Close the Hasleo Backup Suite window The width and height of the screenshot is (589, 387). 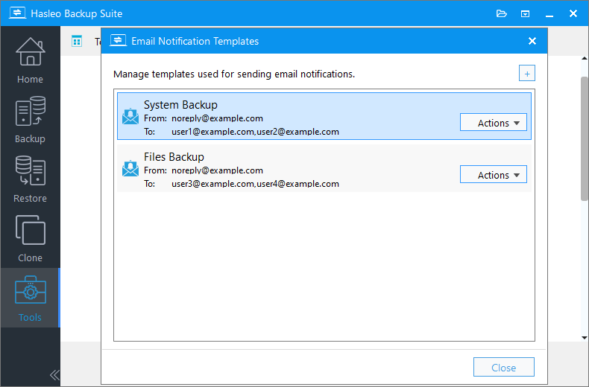573,13
